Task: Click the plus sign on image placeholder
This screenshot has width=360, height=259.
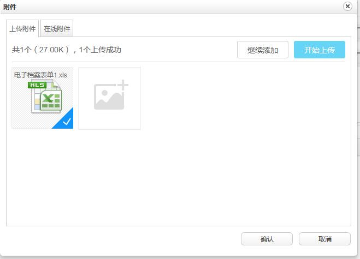Action: [x=122, y=85]
